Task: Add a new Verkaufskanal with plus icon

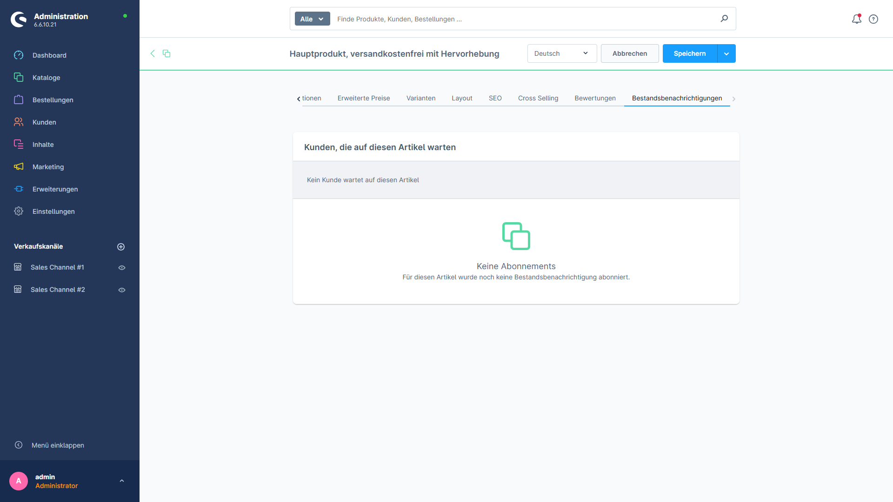Action: tap(121, 247)
